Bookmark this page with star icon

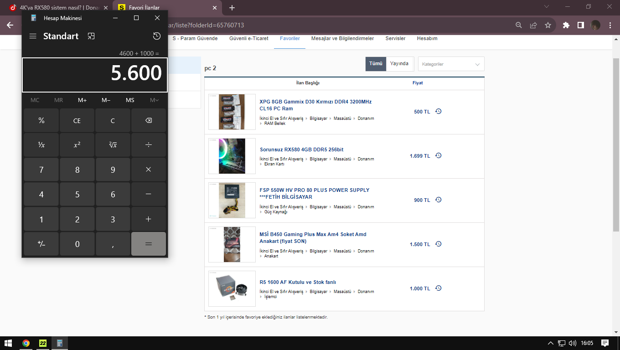point(548,25)
